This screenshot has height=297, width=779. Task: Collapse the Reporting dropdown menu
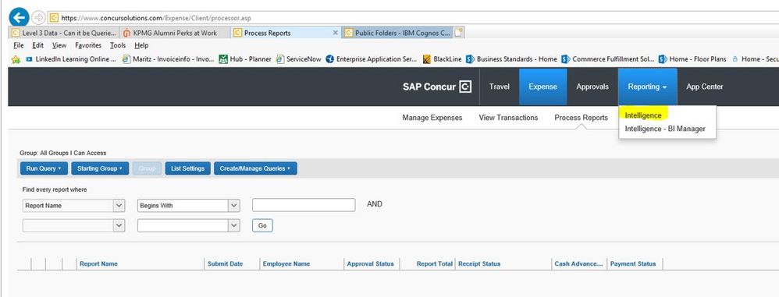point(647,87)
